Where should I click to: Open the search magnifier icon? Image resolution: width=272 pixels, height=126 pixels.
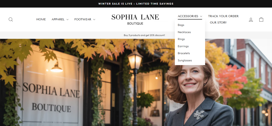point(11,19)
